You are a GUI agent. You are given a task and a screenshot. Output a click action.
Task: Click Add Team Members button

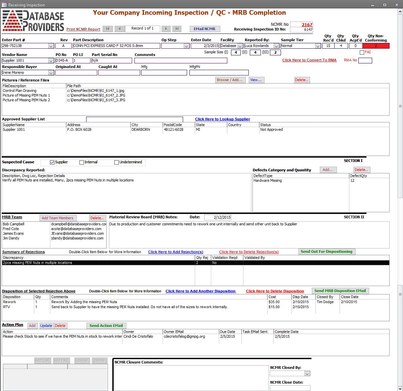pos(58,218)
